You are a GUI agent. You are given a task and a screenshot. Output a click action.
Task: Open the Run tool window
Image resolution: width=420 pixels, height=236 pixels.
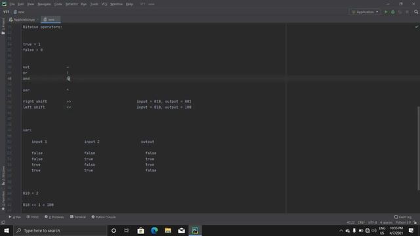(14, 217)
